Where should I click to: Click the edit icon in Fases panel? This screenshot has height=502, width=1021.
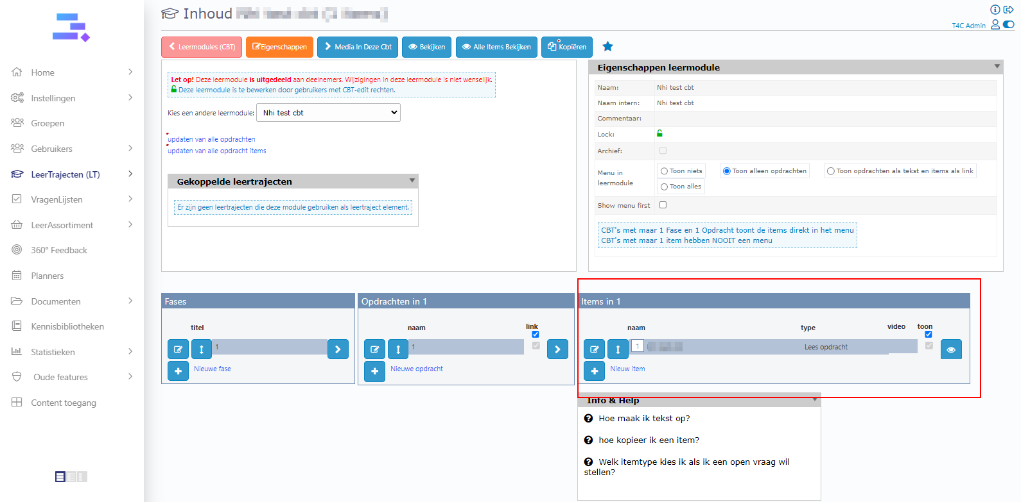178,349
